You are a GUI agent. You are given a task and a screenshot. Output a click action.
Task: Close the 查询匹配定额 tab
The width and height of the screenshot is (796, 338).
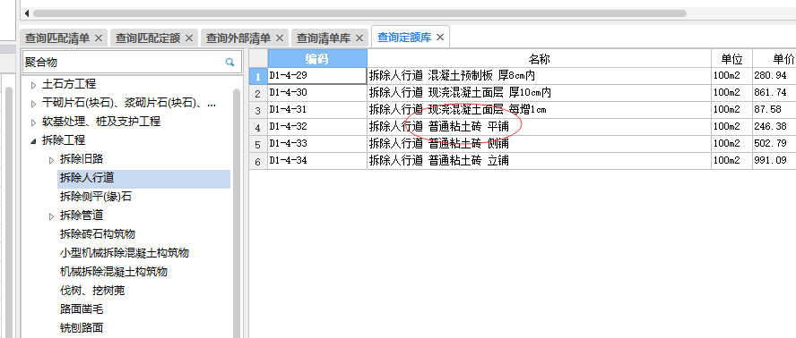(189, 38)
